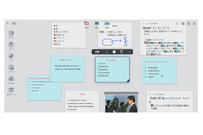203x135 pixels.
Task: Click the 詳細 details button
Action: click(97, 52)
